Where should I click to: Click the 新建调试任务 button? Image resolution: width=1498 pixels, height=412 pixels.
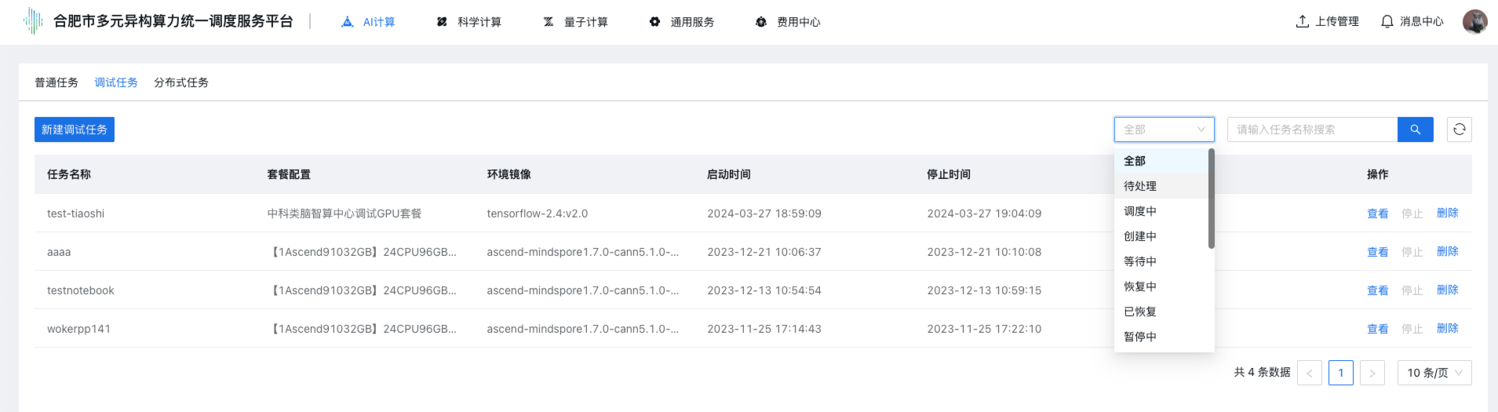[75, 129]
